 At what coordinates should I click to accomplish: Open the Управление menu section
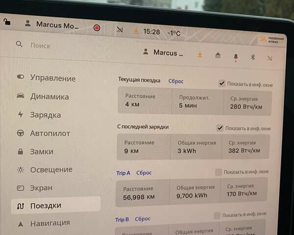[x=52, y=78]
